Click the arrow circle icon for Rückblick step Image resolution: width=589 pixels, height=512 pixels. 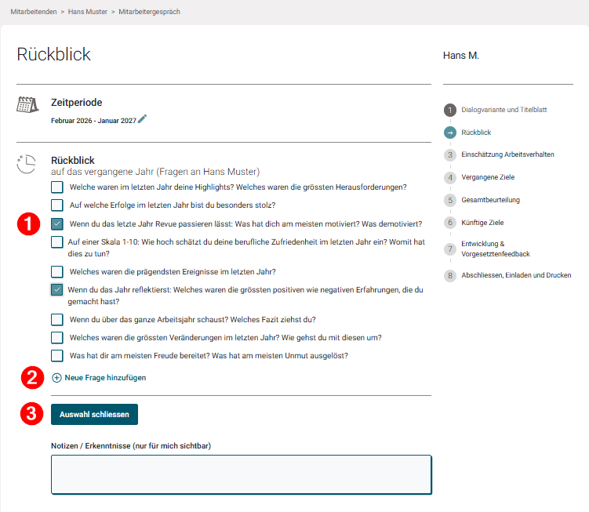450,133
